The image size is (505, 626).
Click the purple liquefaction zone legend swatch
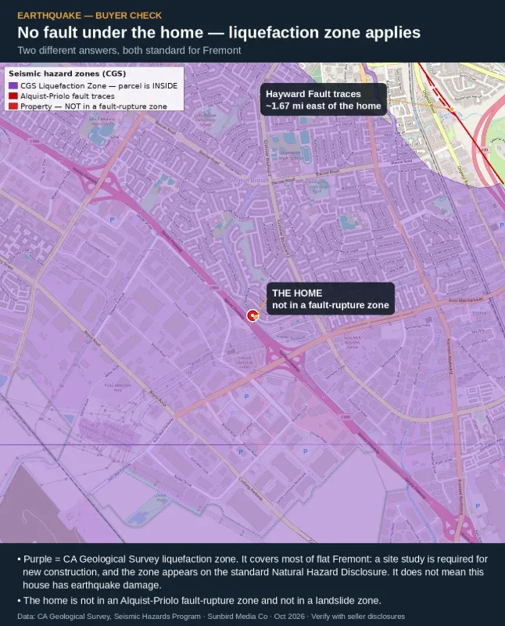point(13,86)
